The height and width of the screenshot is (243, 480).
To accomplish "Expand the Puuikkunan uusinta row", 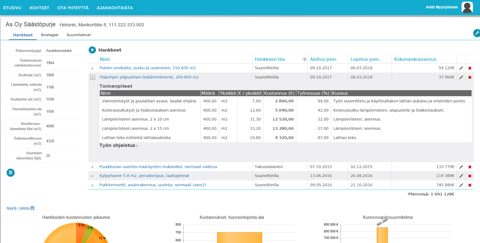I will coord(93,167).
